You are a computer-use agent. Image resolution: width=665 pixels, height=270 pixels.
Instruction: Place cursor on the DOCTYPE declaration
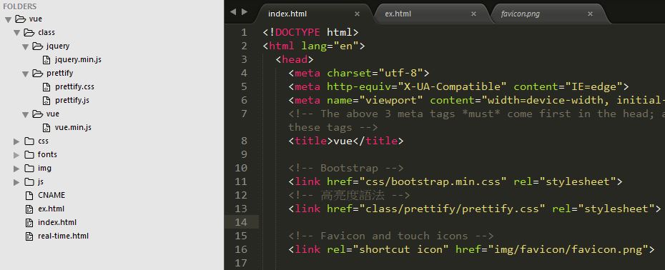[x=310, y=32]
